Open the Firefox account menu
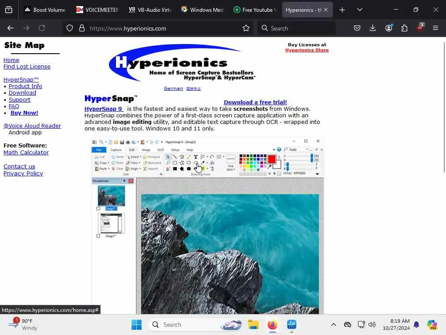This screenshot has height=335, width=446. click(389, 28)
